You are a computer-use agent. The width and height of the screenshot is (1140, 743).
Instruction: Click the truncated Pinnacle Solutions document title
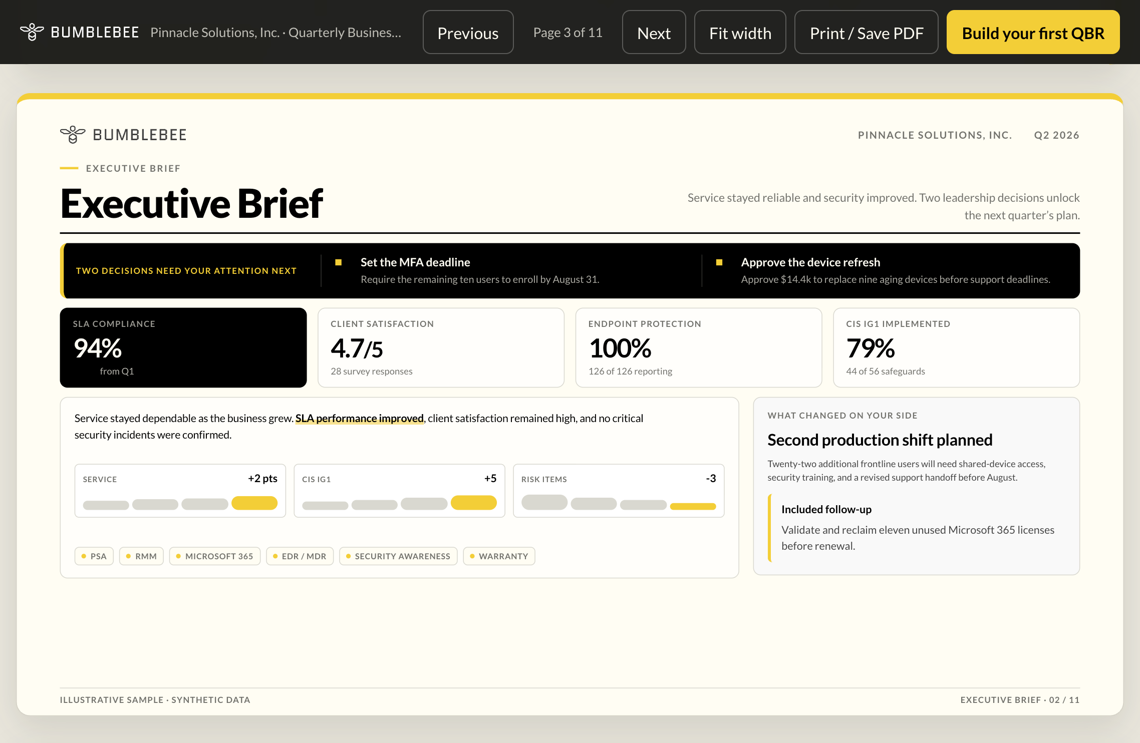pyautogui.click(x=275, y=33)
